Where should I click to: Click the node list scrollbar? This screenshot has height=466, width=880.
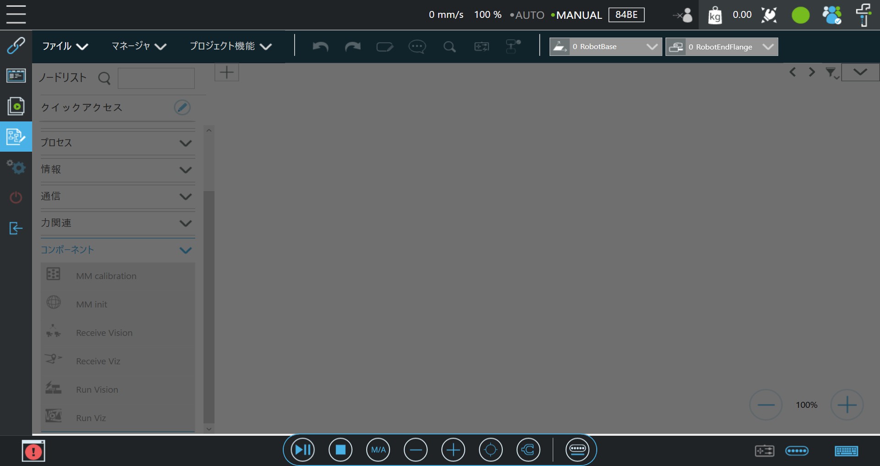pyautogui.click(x=209, y=307)
